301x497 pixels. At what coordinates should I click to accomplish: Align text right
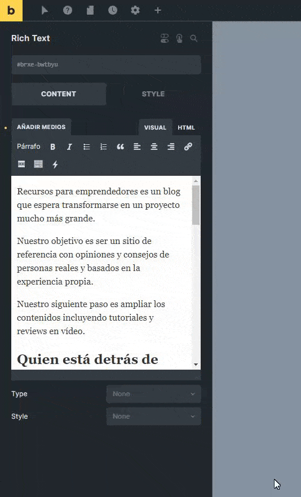click(x=171, y=147)
